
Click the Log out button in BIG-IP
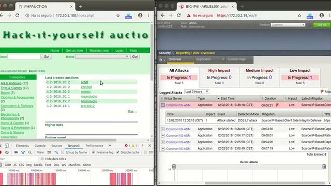pyautogui.click(x=322, y=25)
